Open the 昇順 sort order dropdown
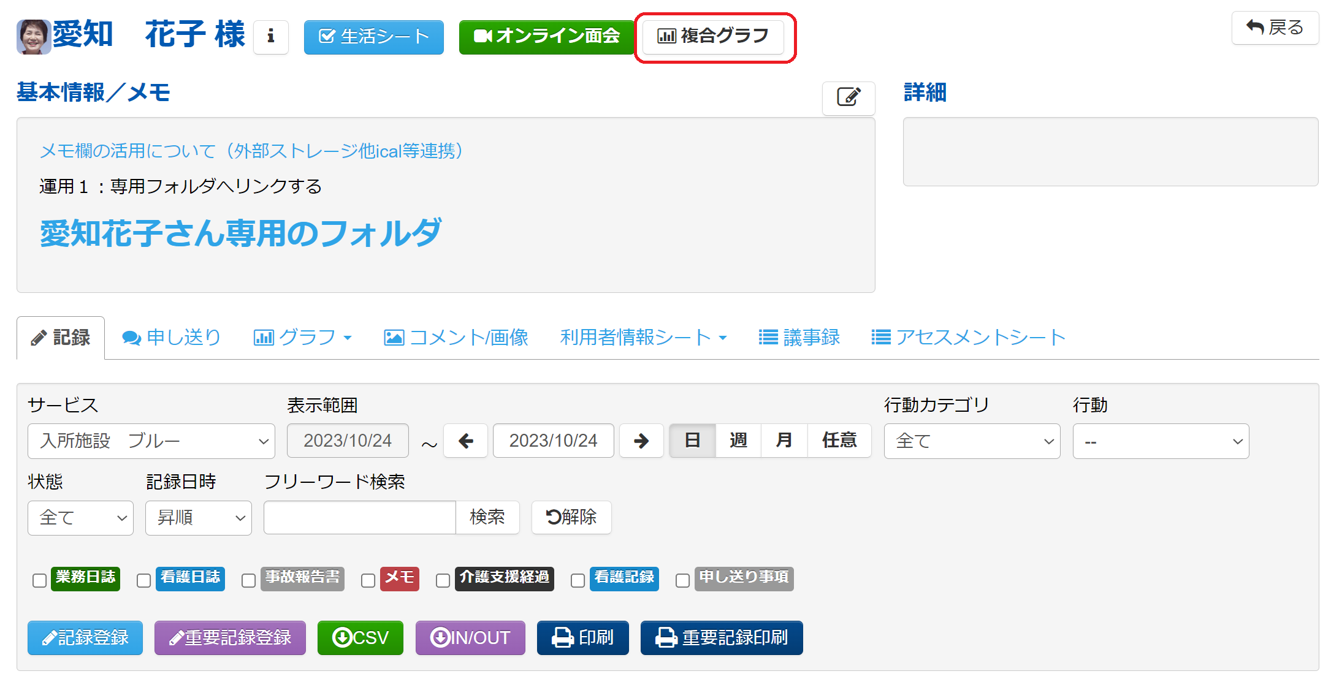 pyautogui.click(x=198, y=518)
